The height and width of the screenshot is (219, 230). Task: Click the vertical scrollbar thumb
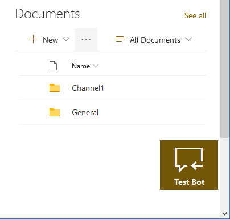pos(225,69)
